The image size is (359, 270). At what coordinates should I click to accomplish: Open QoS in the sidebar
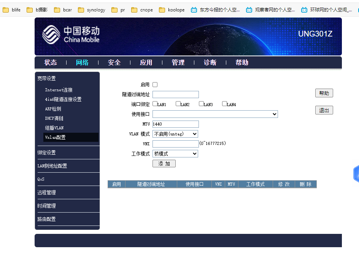(x=41, y=179)
